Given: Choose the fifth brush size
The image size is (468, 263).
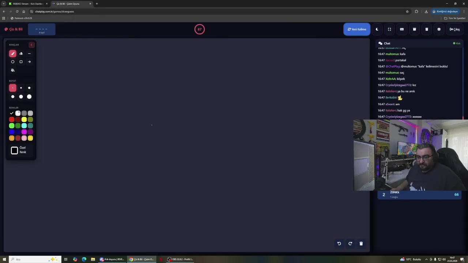Looking at the screenshot, I should coord(21,97).
